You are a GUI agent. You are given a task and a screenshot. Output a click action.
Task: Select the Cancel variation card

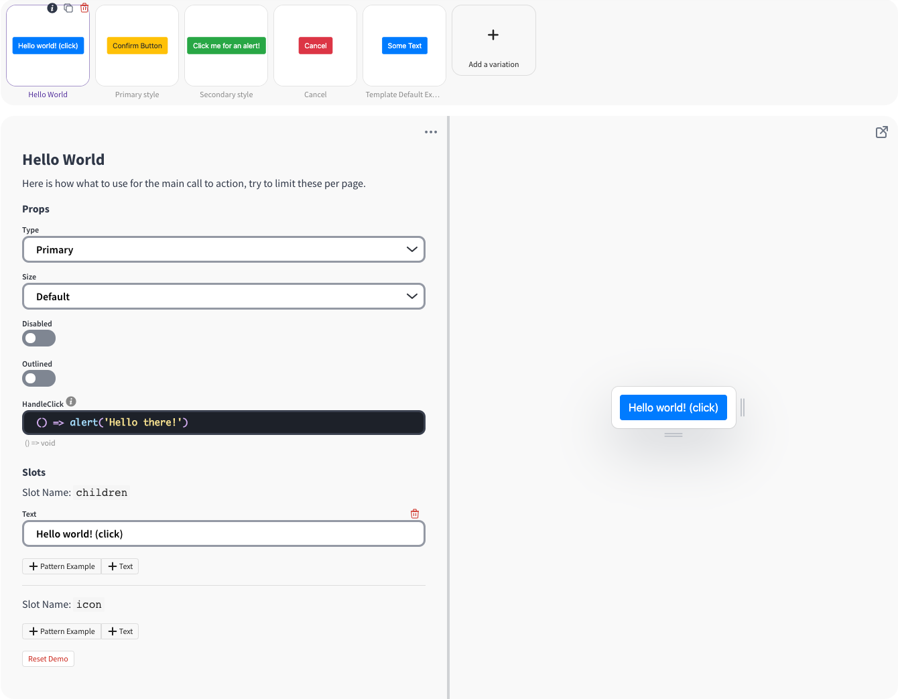coord(316,46)
